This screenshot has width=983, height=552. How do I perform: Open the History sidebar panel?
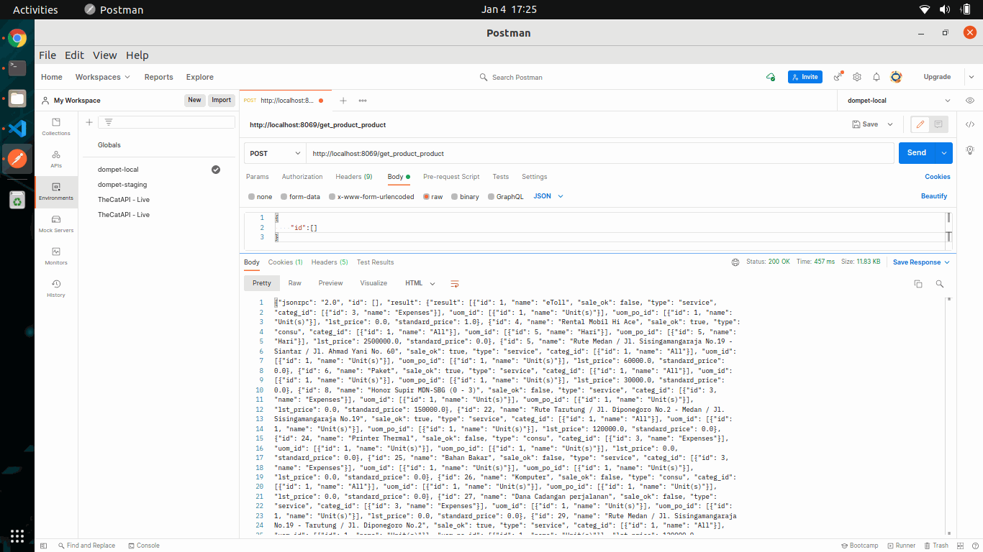tap(56, 288)
